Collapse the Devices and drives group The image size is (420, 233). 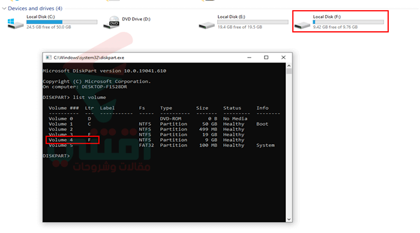4,8
